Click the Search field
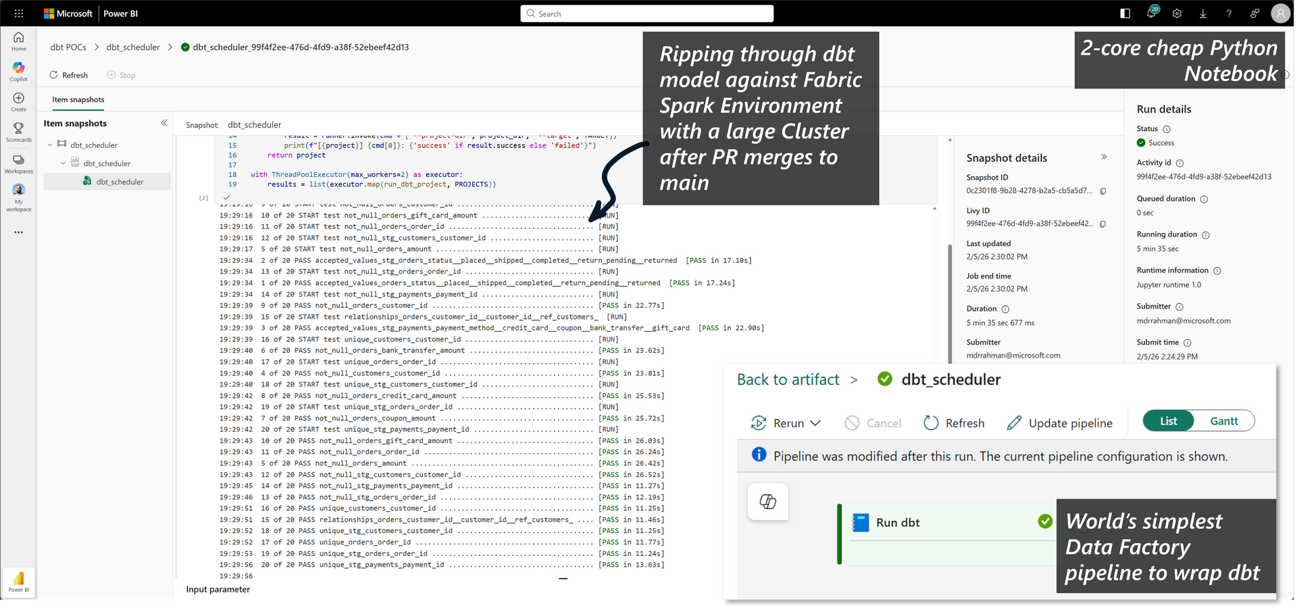This screenshot has width=1297, height=608. point(646,14)
